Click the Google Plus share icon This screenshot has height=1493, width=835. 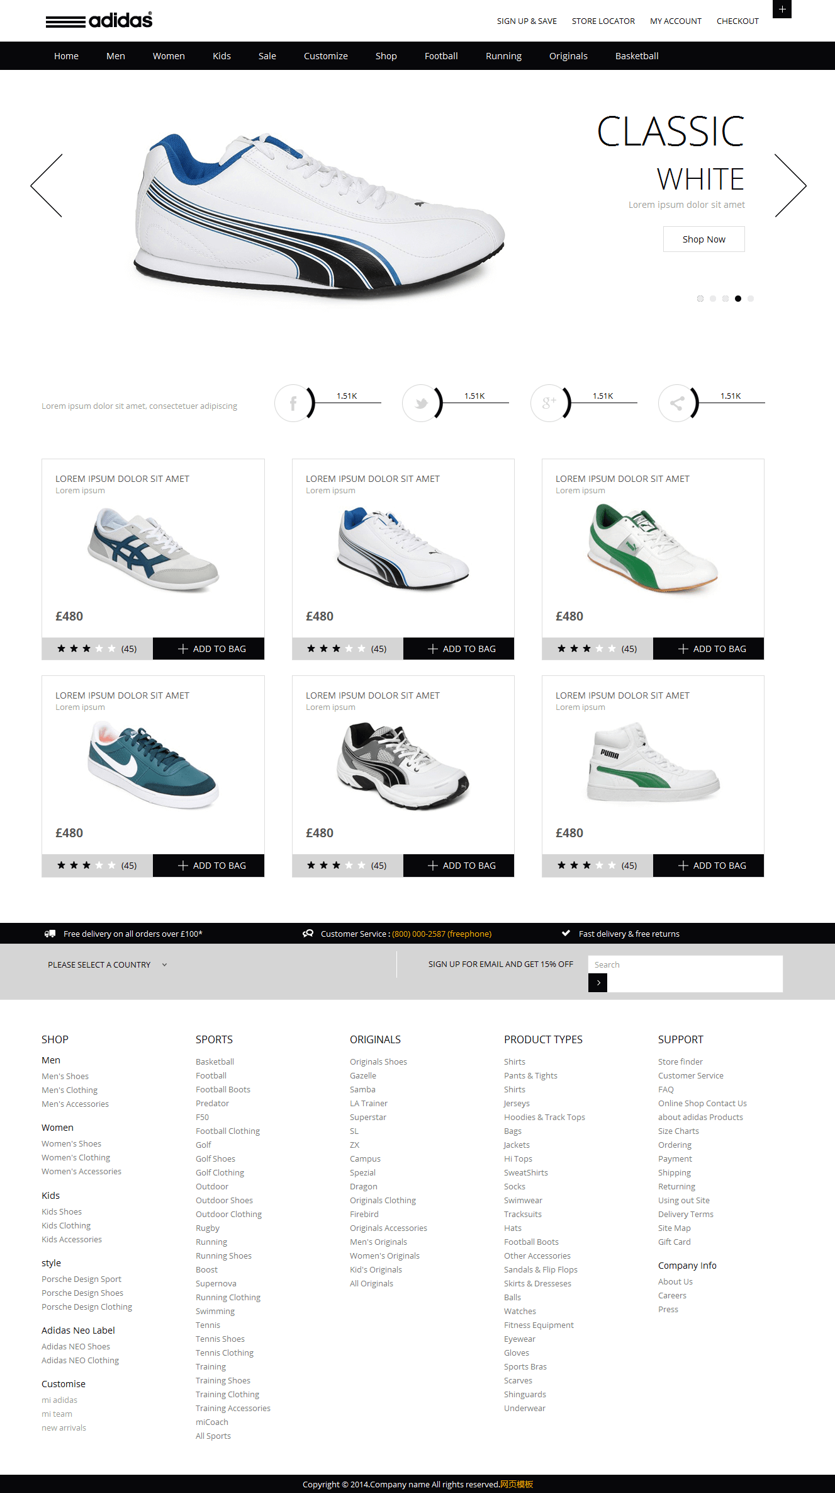coord(549,403)
